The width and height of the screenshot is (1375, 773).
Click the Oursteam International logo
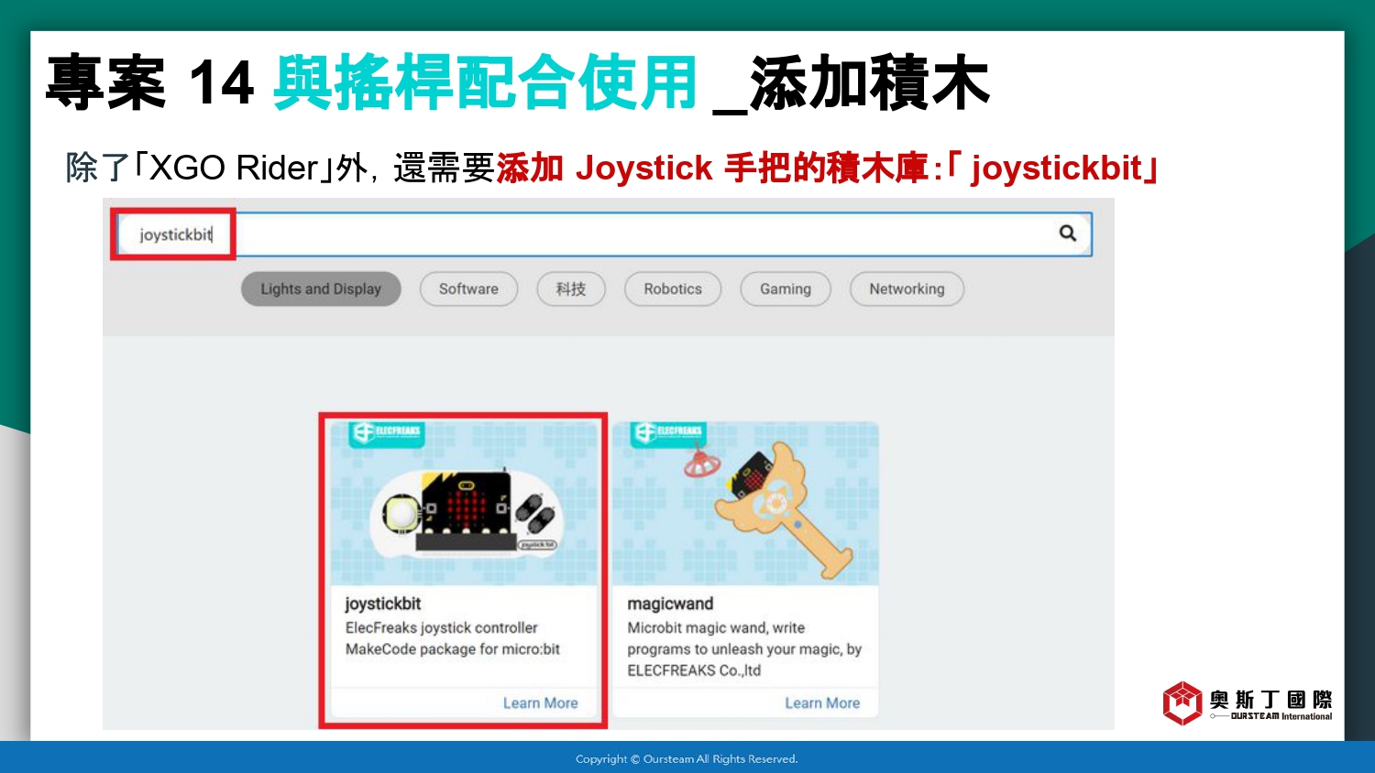tap(1248, 703)
